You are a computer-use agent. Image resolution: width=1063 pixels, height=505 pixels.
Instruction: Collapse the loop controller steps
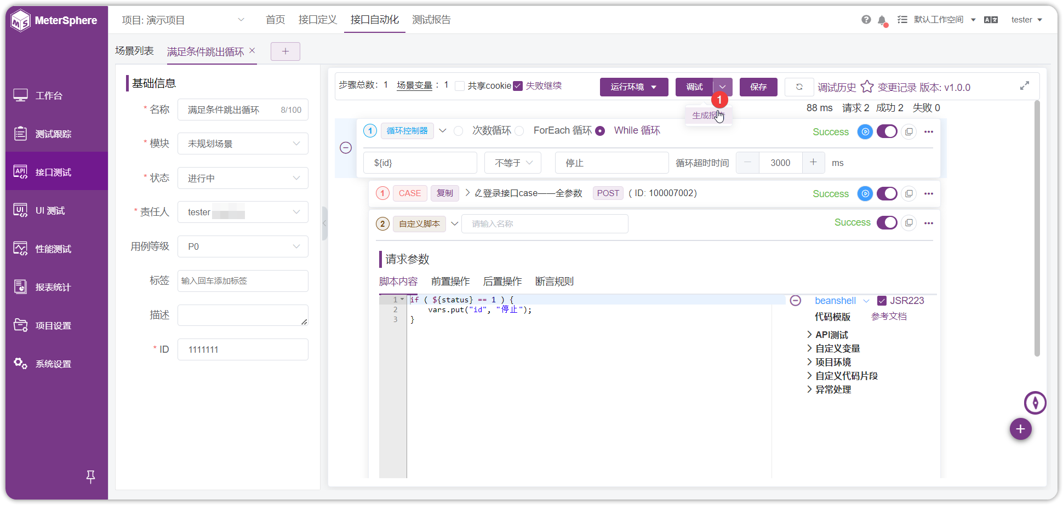coord(346,148)
